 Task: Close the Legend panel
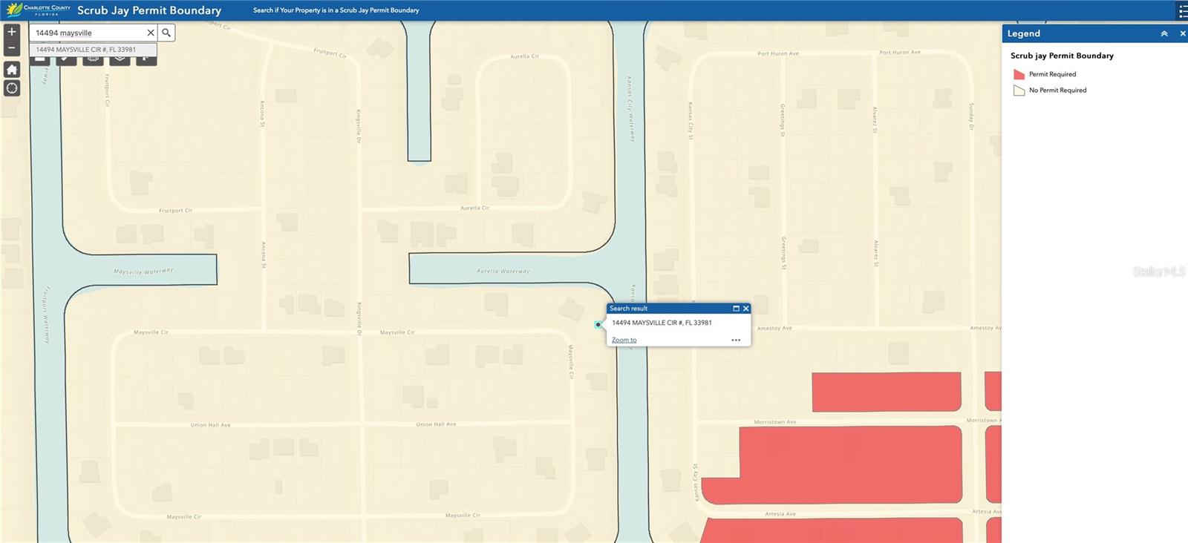pyautogui.click(x=1183, y=33)
